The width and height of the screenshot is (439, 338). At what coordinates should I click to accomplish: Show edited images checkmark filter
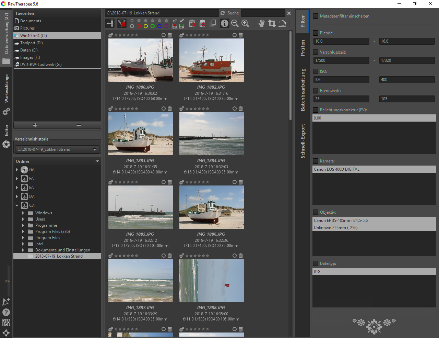coord(182,20)
